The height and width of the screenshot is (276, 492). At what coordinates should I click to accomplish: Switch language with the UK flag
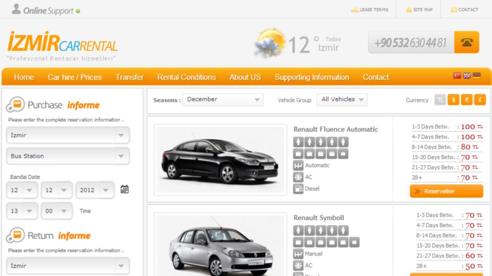(467, 76)
